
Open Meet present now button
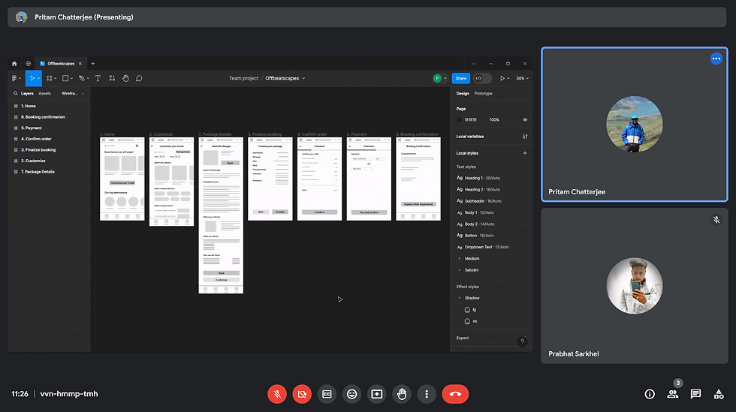coord(376,394)
